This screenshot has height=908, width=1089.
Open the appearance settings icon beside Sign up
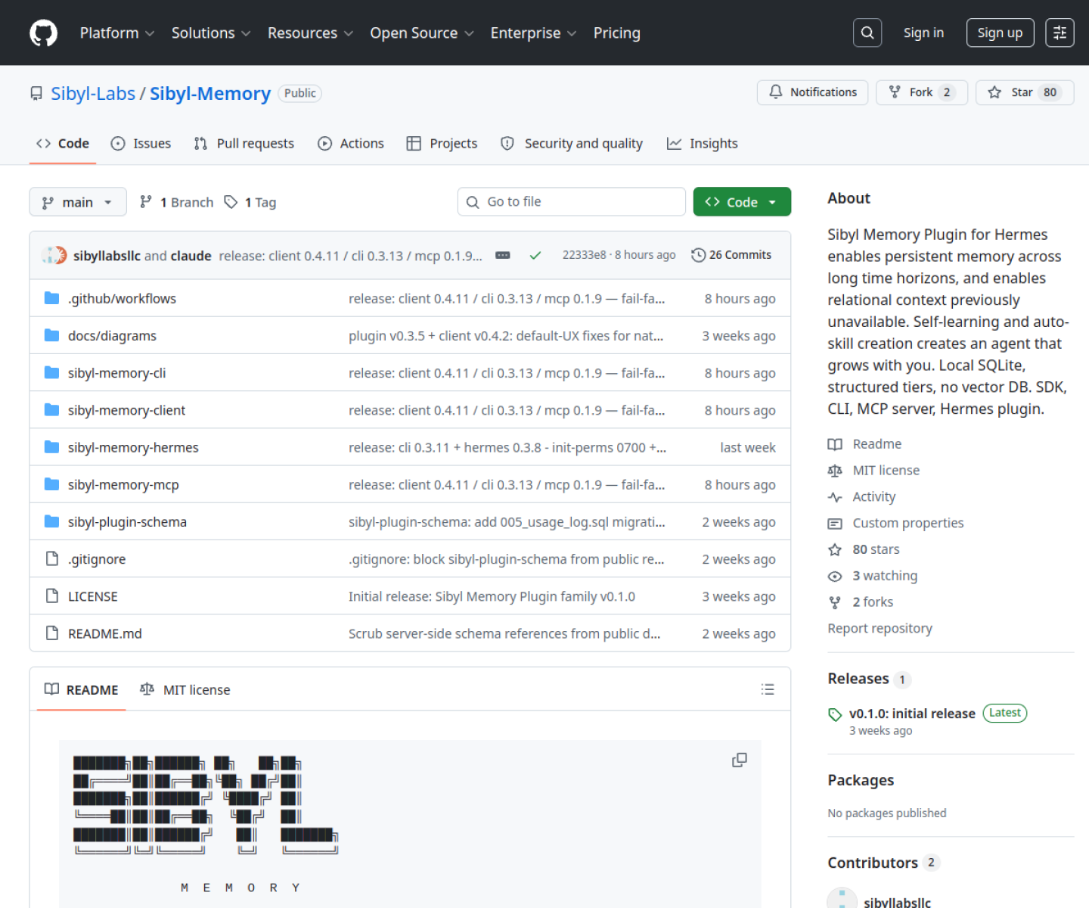(1060, 33)
